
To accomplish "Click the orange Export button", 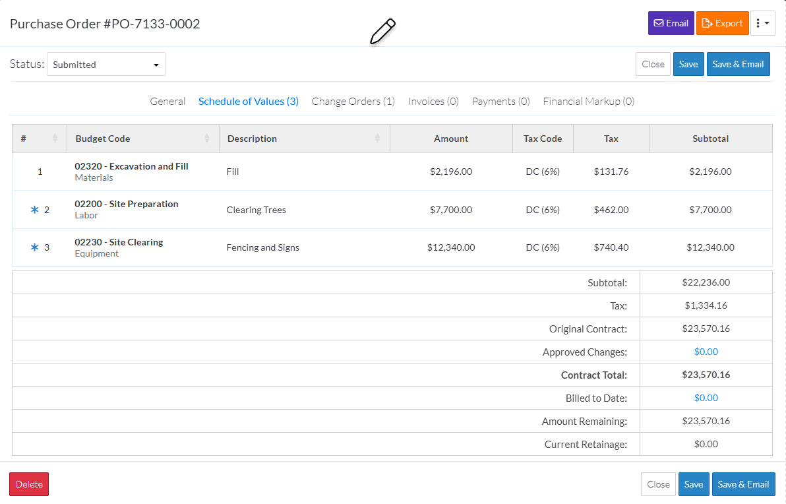I will click(722, 23).
